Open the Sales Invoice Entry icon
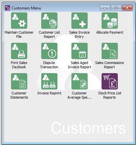 (80, 21)
